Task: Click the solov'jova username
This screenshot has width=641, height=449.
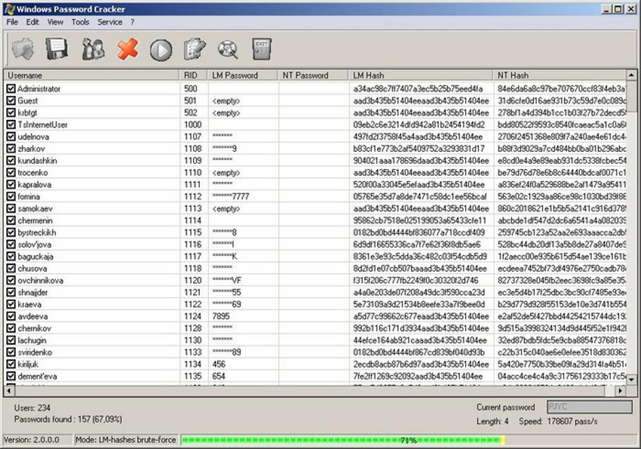Action: point(35,244)
